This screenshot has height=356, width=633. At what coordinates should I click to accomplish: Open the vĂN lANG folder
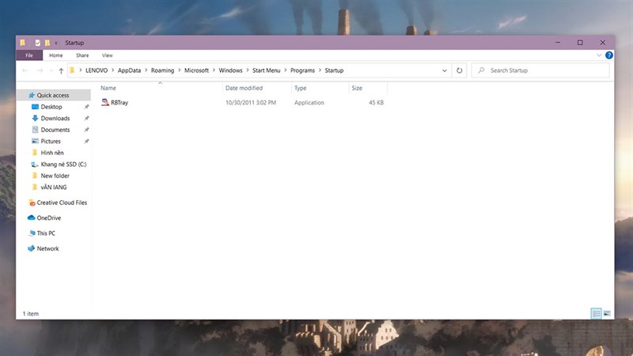[54, 187]
